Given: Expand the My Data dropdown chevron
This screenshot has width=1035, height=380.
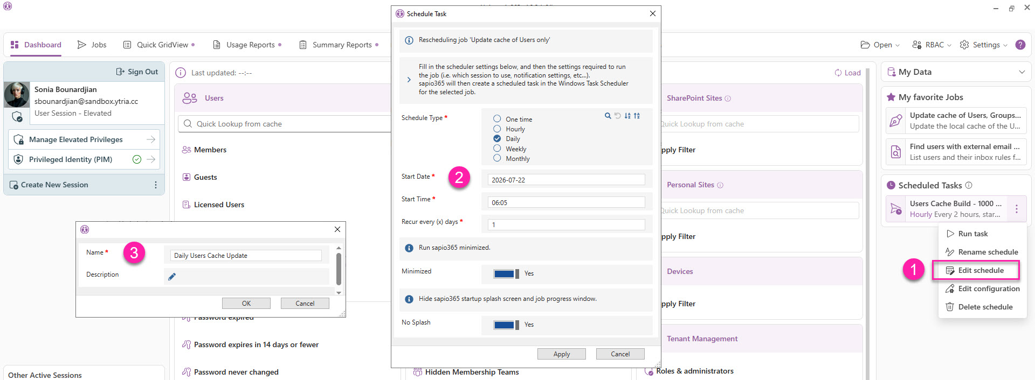Looking at the screenshot, I should coord(1022,72).
